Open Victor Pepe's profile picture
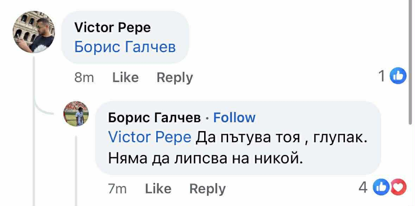 34,32
